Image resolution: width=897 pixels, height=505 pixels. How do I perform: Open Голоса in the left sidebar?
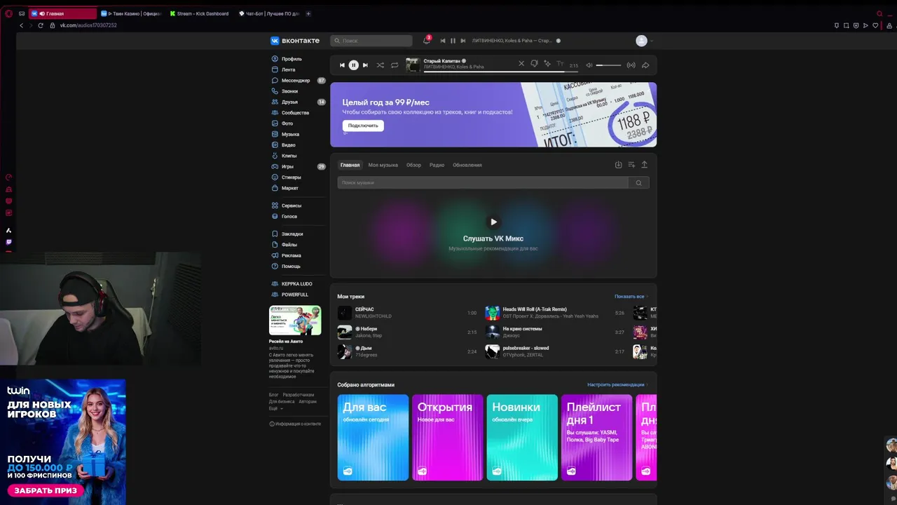289,216
